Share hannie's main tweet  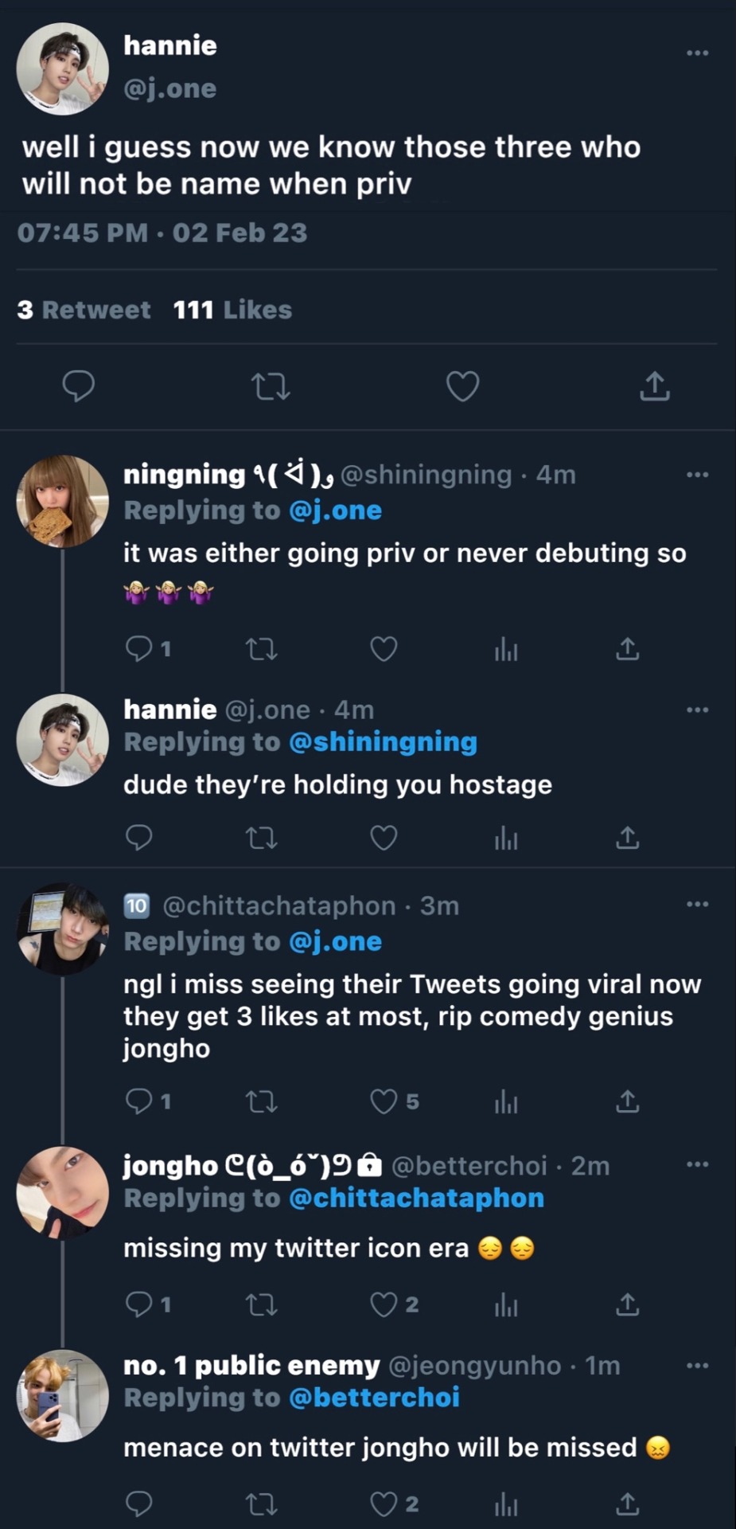coord(655,386)
